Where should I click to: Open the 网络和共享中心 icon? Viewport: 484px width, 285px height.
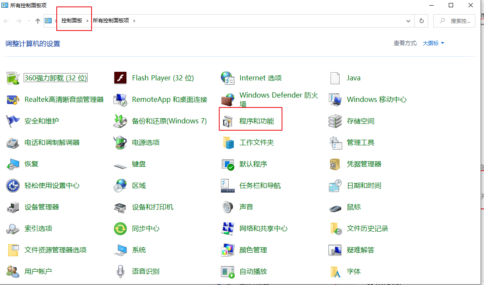click(228, 229)
